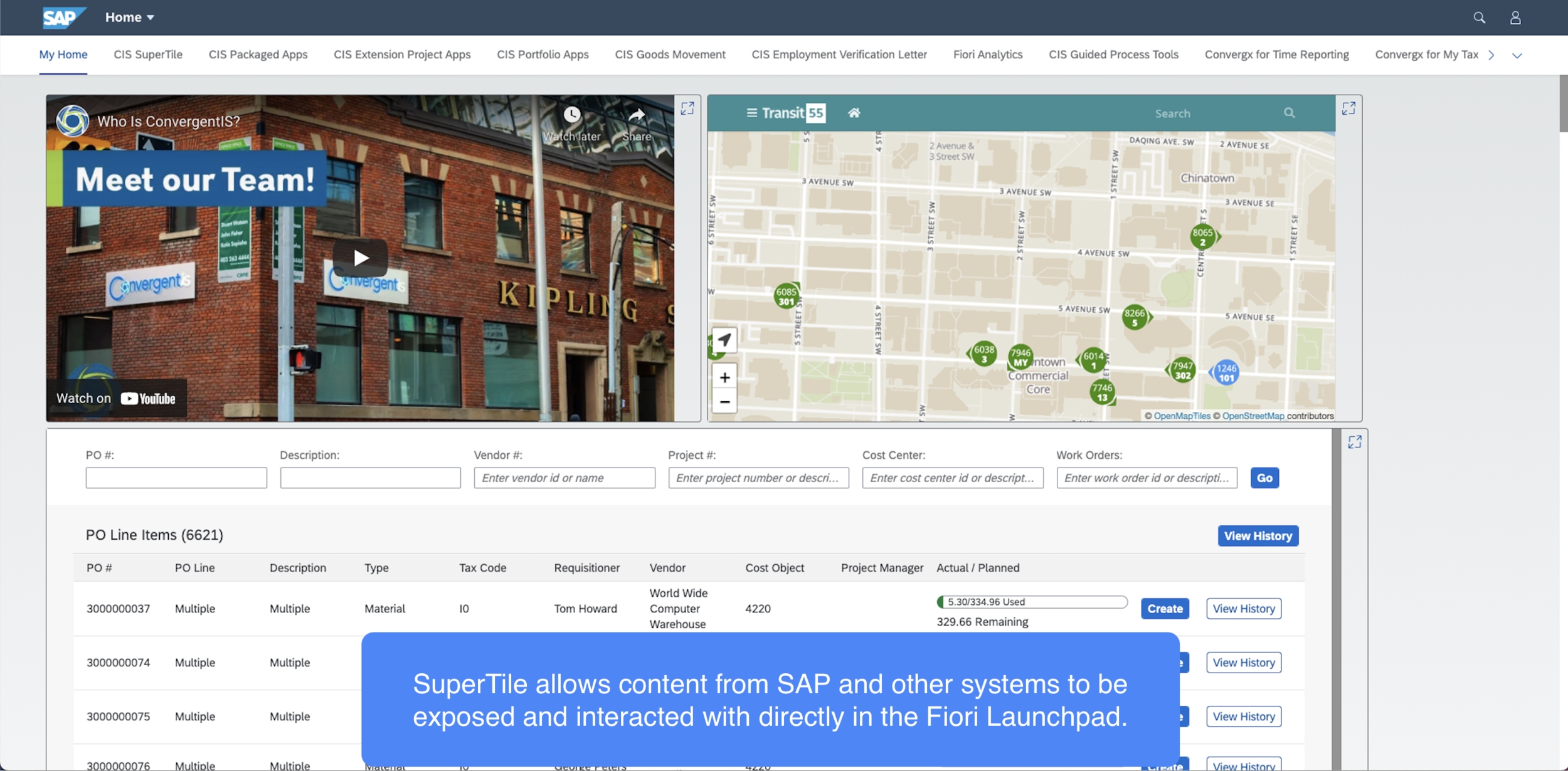Open the Home navigation dropdown
The image size is (1568, 771).
129,17
